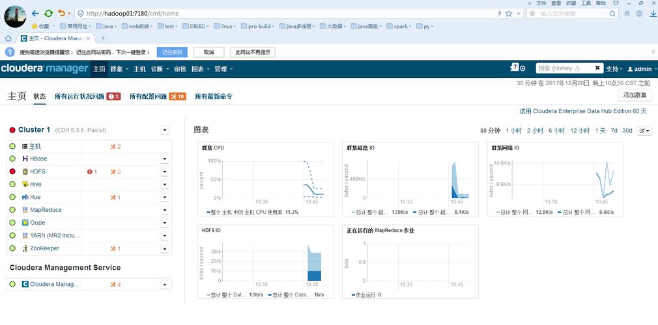Open running commands indicator showing 7

pyautogui.click(x=517, y=68)
